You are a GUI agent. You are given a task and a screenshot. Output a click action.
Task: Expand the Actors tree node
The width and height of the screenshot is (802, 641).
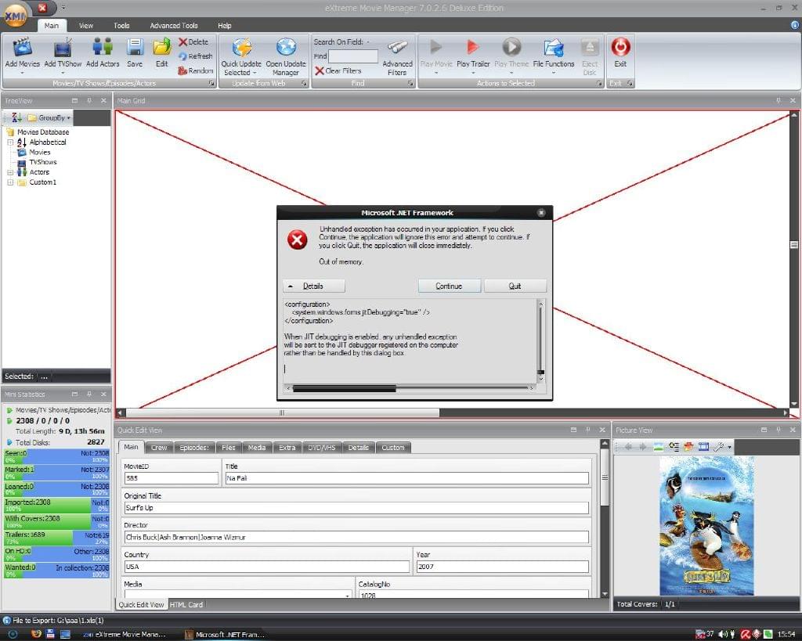coord(9,172)
